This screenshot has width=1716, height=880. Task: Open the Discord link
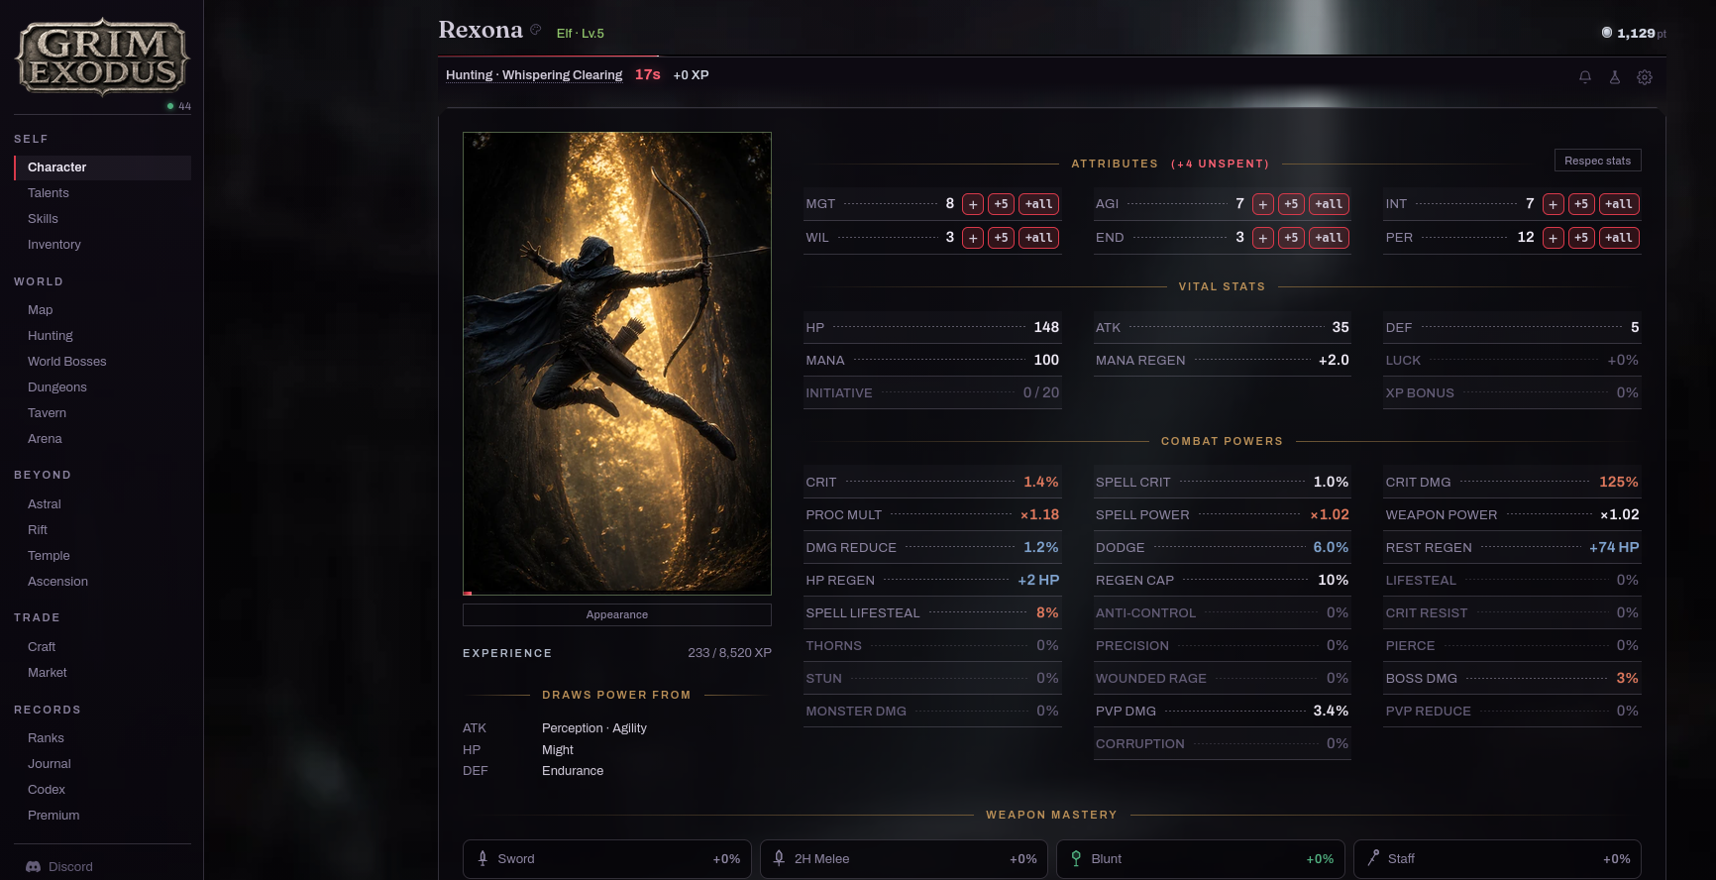tap(59, 866)
